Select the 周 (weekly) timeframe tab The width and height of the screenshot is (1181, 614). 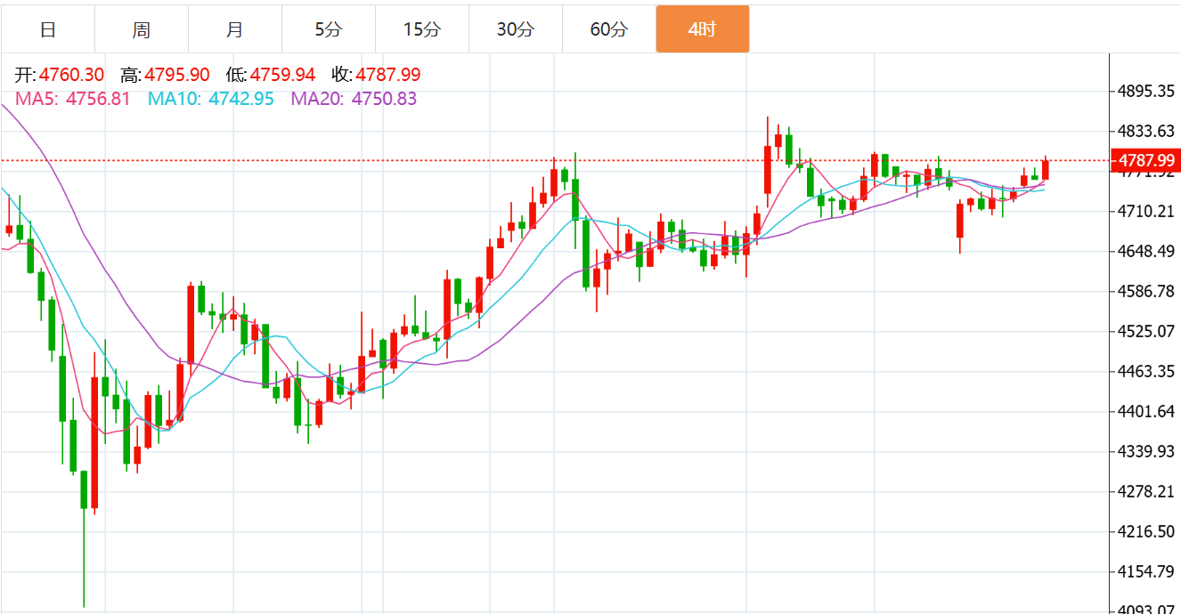pos(141,29)
